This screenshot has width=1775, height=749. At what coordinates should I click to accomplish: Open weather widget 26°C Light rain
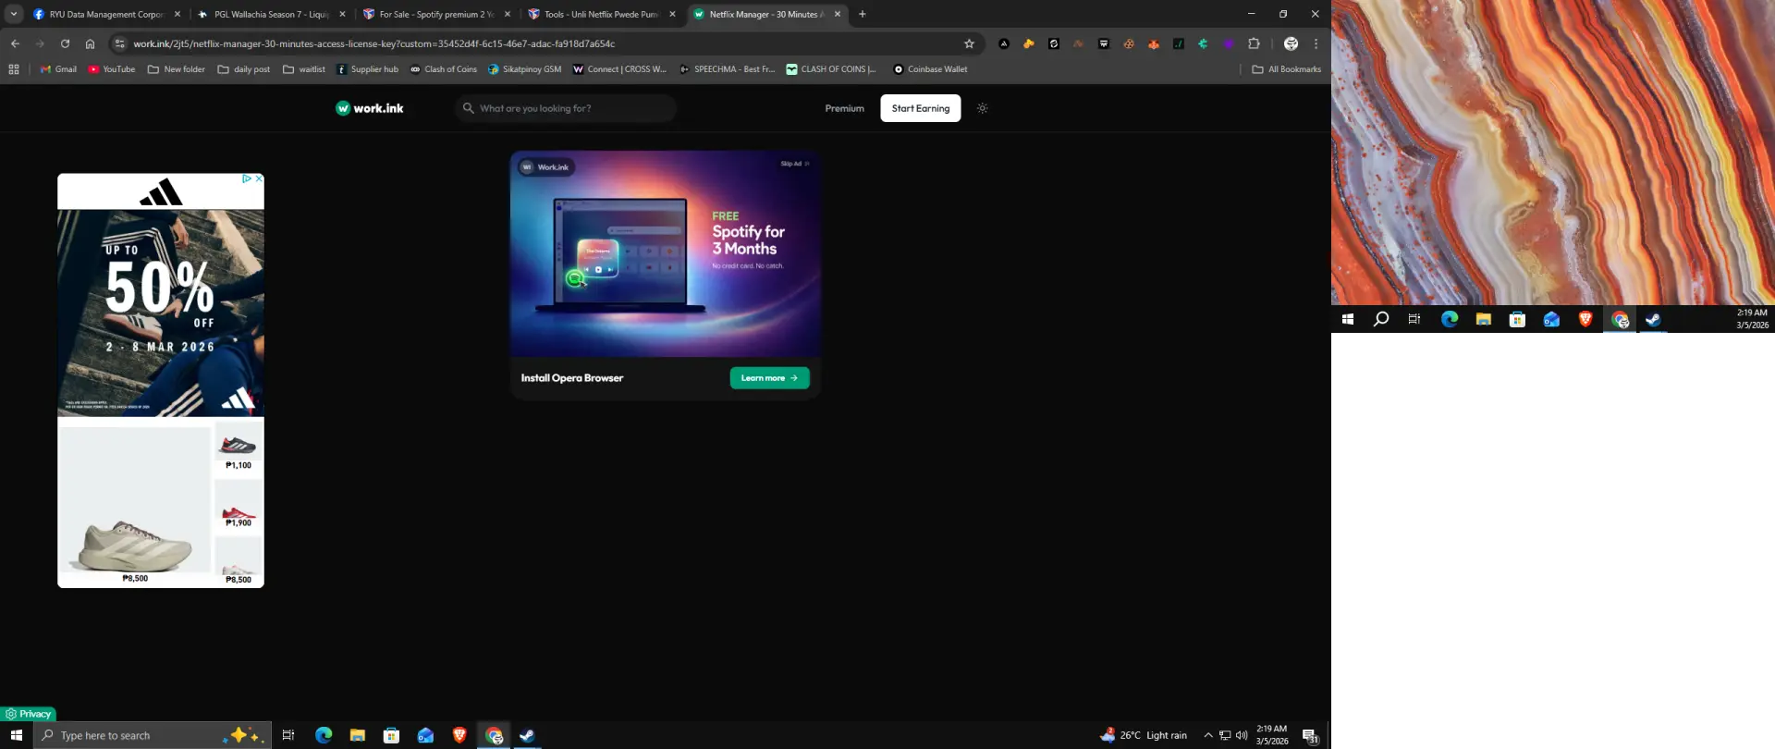[1144, 735]
